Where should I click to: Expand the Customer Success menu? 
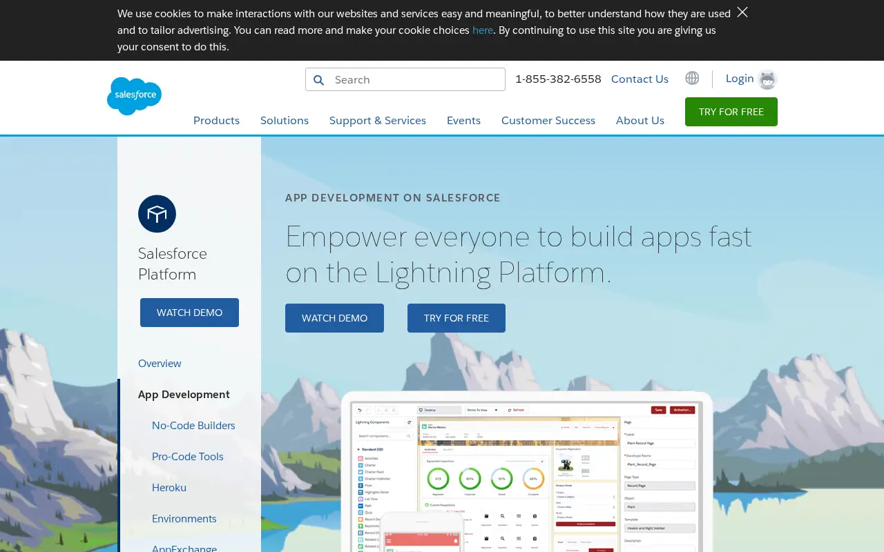[x=548, y=120]
